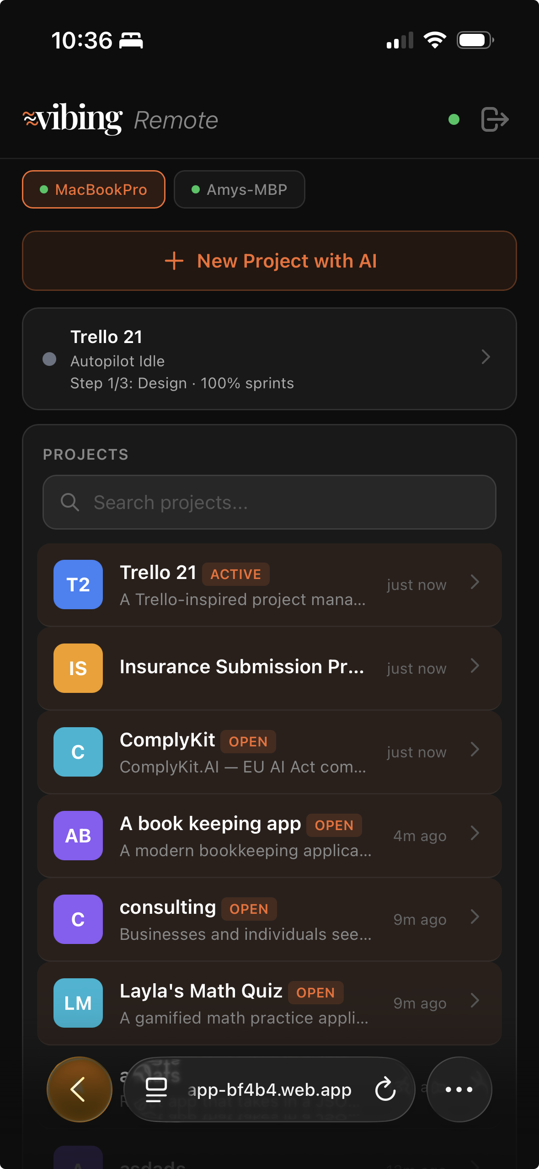
Task: Open Insurance Submission project via chevron
Action: 475,666
